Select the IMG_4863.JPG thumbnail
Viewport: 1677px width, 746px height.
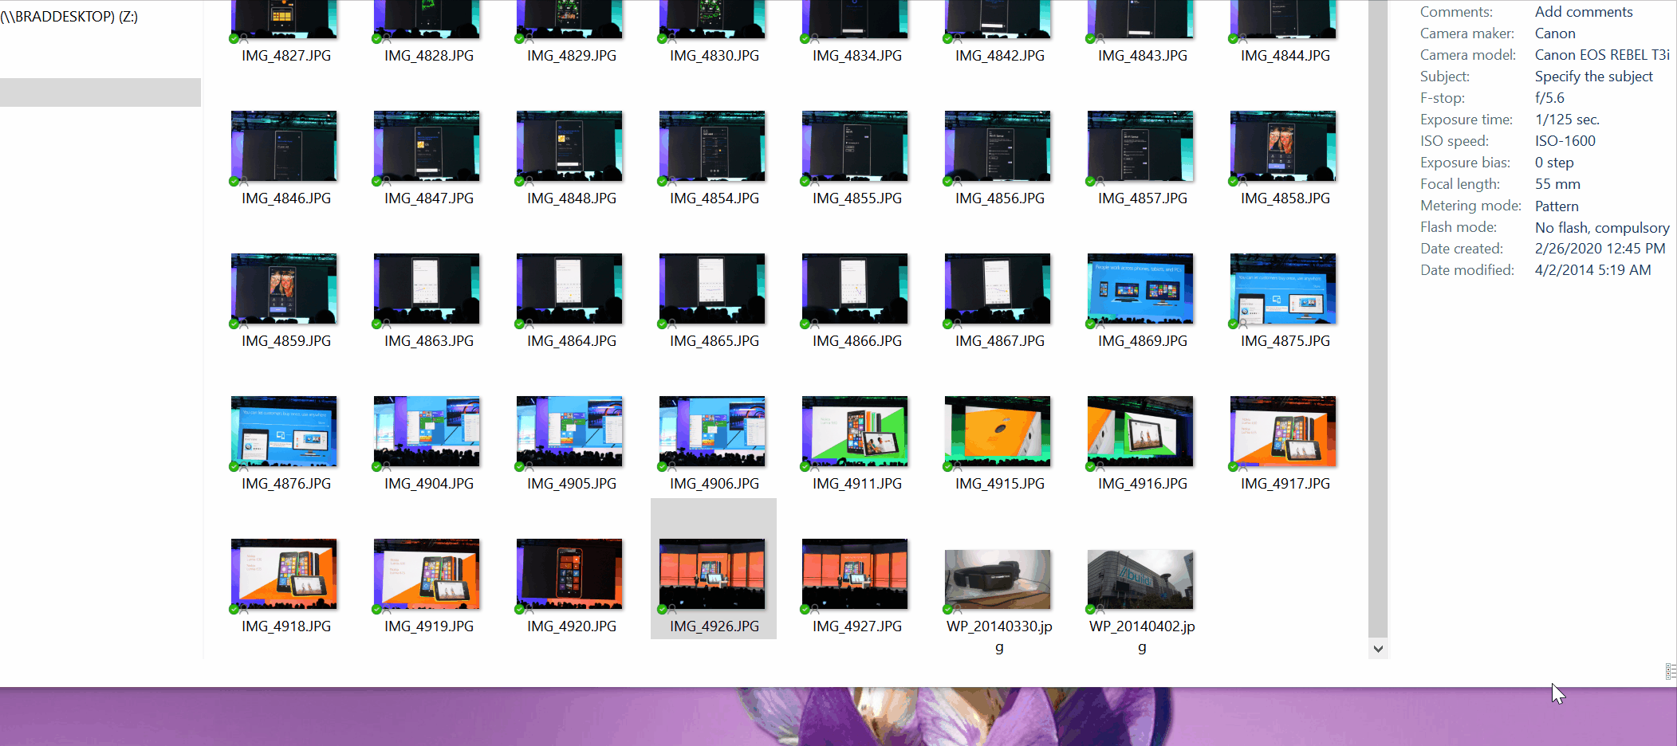pos(427,289)
